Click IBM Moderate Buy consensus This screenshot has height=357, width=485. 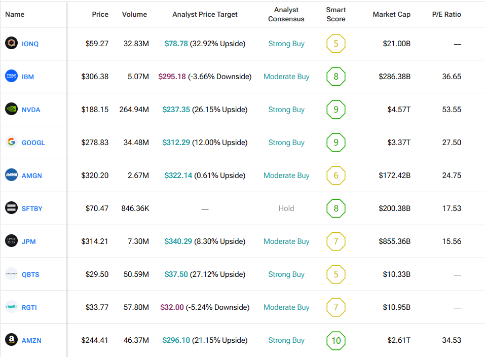click(286, 77)
